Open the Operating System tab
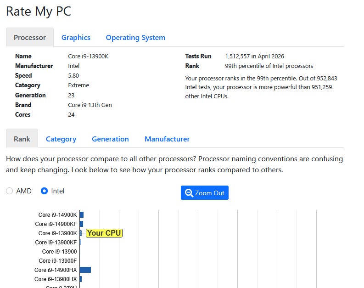The width and height of the screenshot is (364, 288). click(x=135, y=37)
